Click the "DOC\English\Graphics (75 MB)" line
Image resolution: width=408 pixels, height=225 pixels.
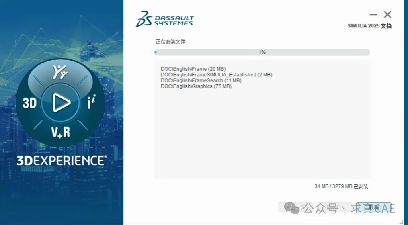[196, 86]
